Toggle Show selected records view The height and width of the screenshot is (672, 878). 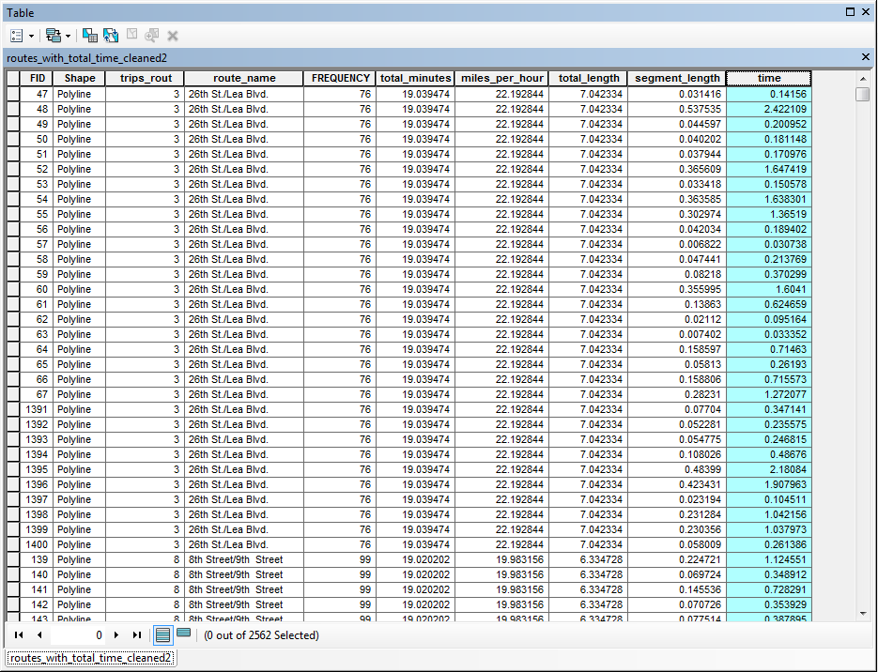pos(183,634)
